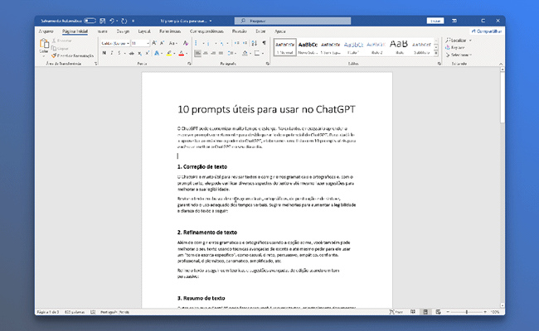
Task: Expand the styles gallery more arrow
Action: point(436,53)
